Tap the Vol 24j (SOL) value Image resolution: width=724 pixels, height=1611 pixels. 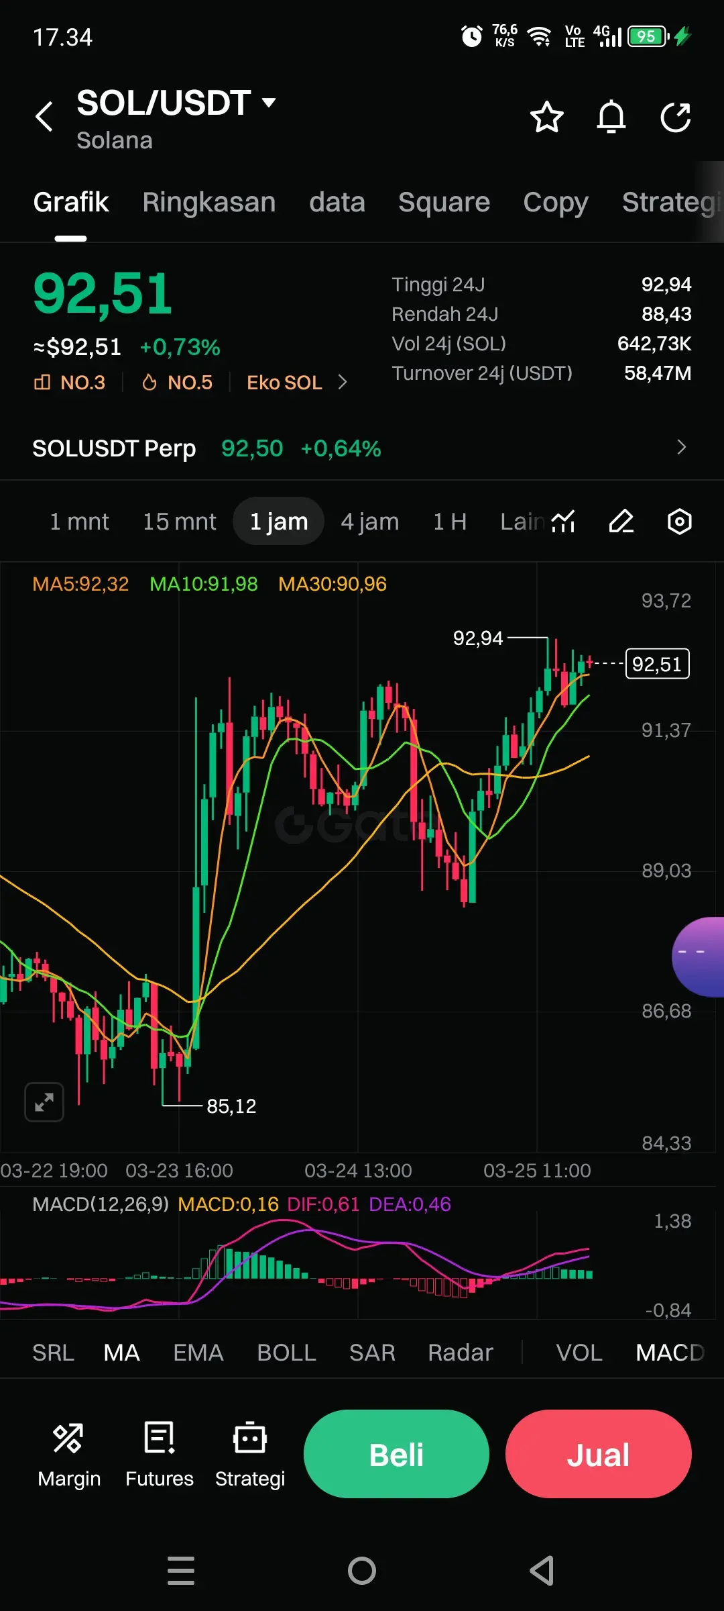tap(654, 344)
